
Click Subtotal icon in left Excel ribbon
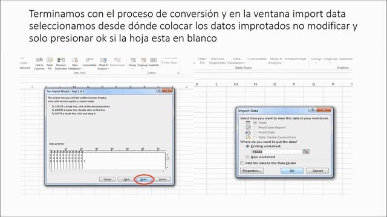coord(154,60)
